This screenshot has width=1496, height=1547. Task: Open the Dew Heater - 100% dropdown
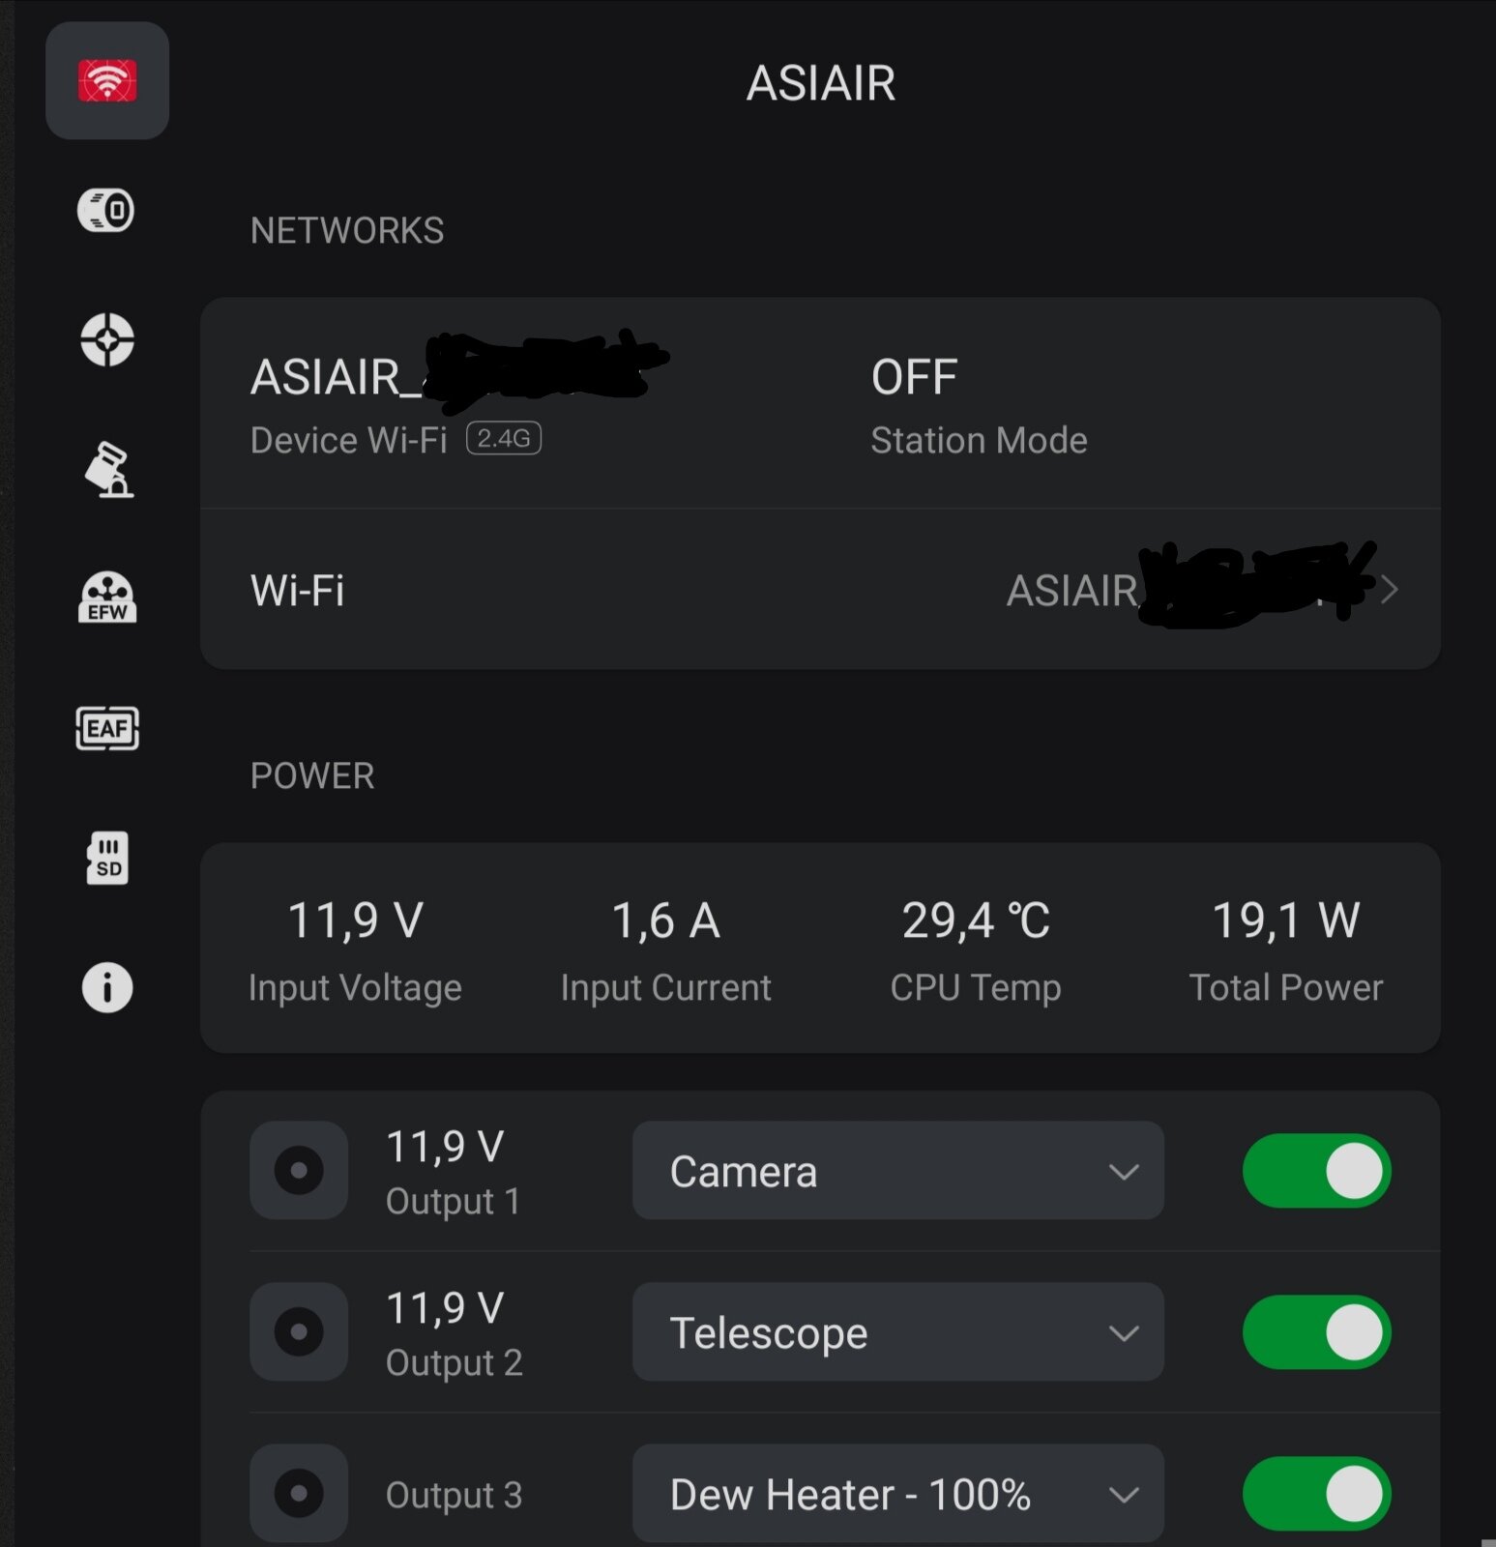(897, 1494)
